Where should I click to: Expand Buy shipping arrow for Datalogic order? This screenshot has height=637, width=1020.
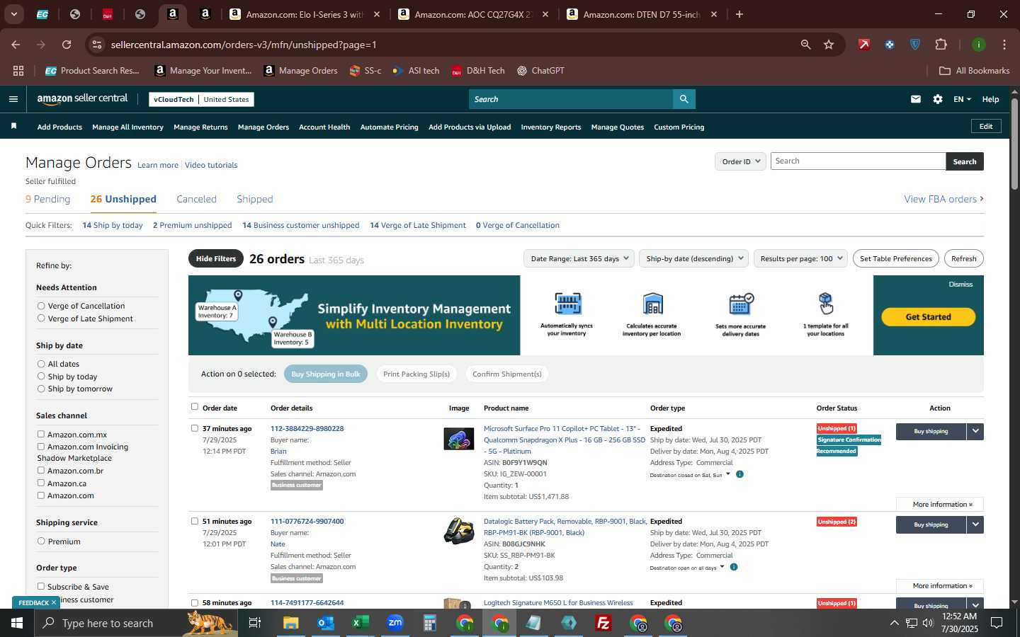point(975,524)
